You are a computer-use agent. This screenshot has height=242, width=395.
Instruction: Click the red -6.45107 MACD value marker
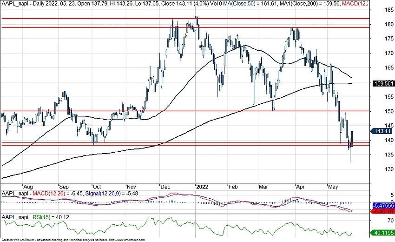(x=383, y=211)
